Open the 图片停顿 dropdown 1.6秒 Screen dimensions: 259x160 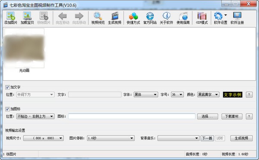[111, 138]
